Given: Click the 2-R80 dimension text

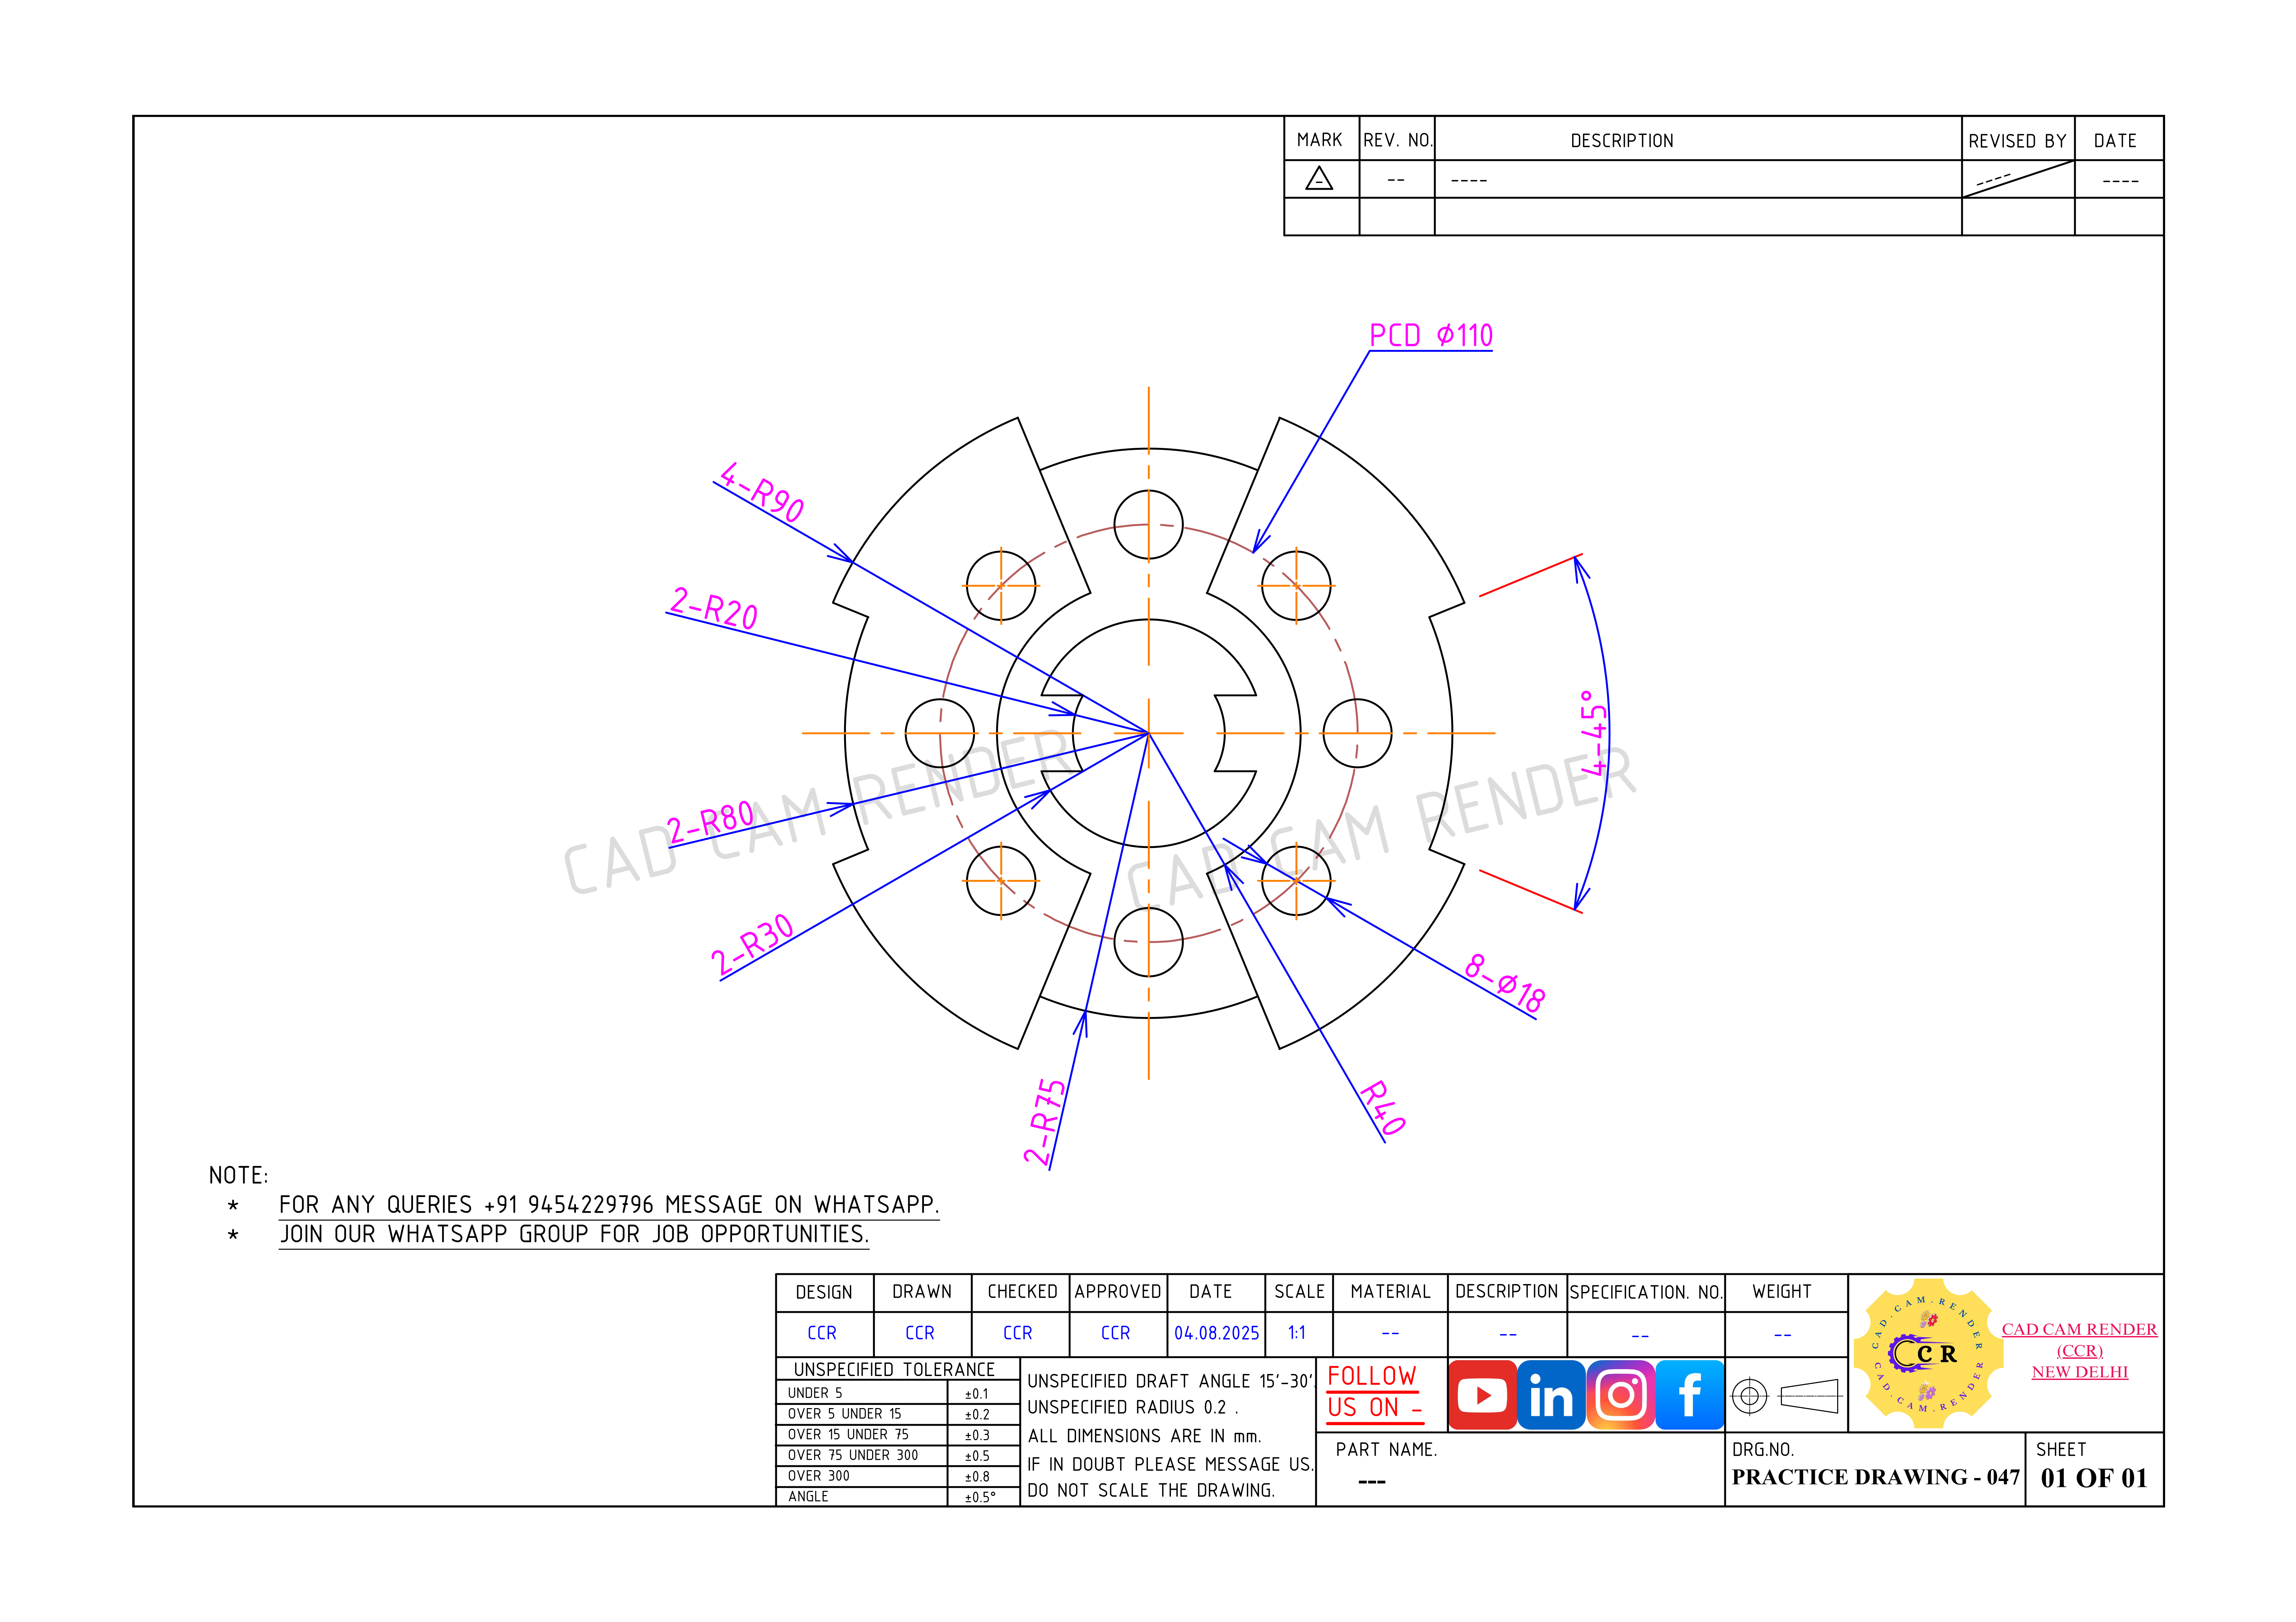Looking at the screenshot, I should [711, 822].
